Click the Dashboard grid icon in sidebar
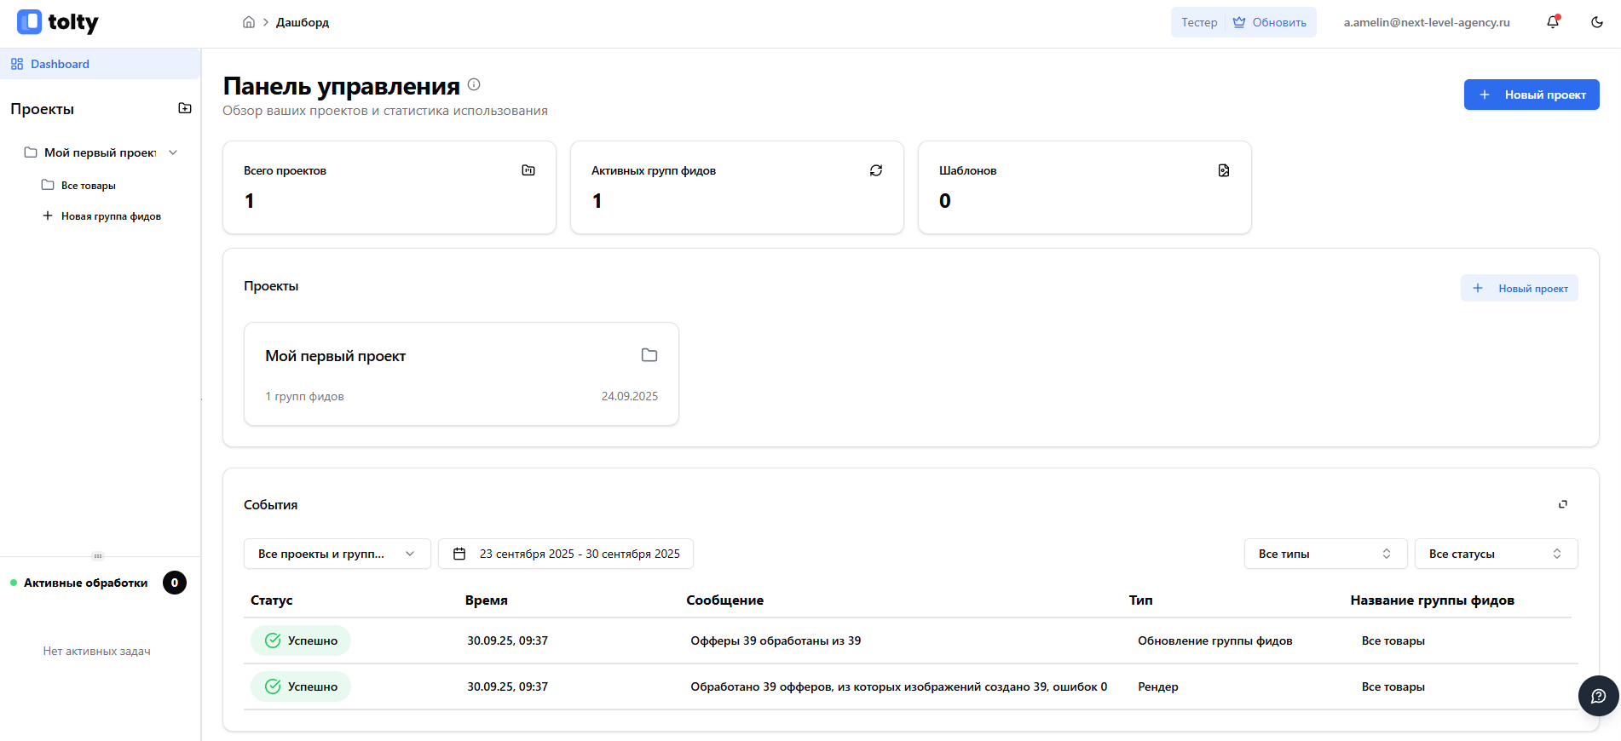Viewport: 1621px width, 741px height. pyautogui.click(x=17, y=64)
